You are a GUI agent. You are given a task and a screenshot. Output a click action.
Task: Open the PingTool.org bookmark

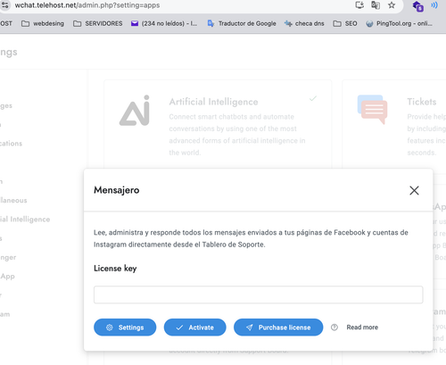(399, 23)
